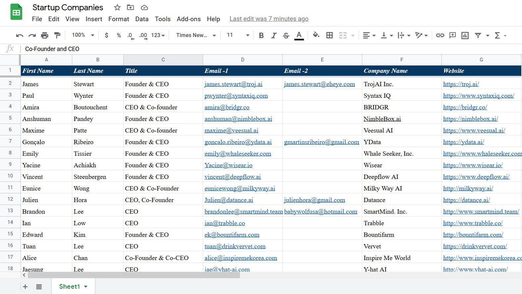Image resolution: width=522 pixels, height=294 pixels.
Task: Open the View menu
Action: 72,19
